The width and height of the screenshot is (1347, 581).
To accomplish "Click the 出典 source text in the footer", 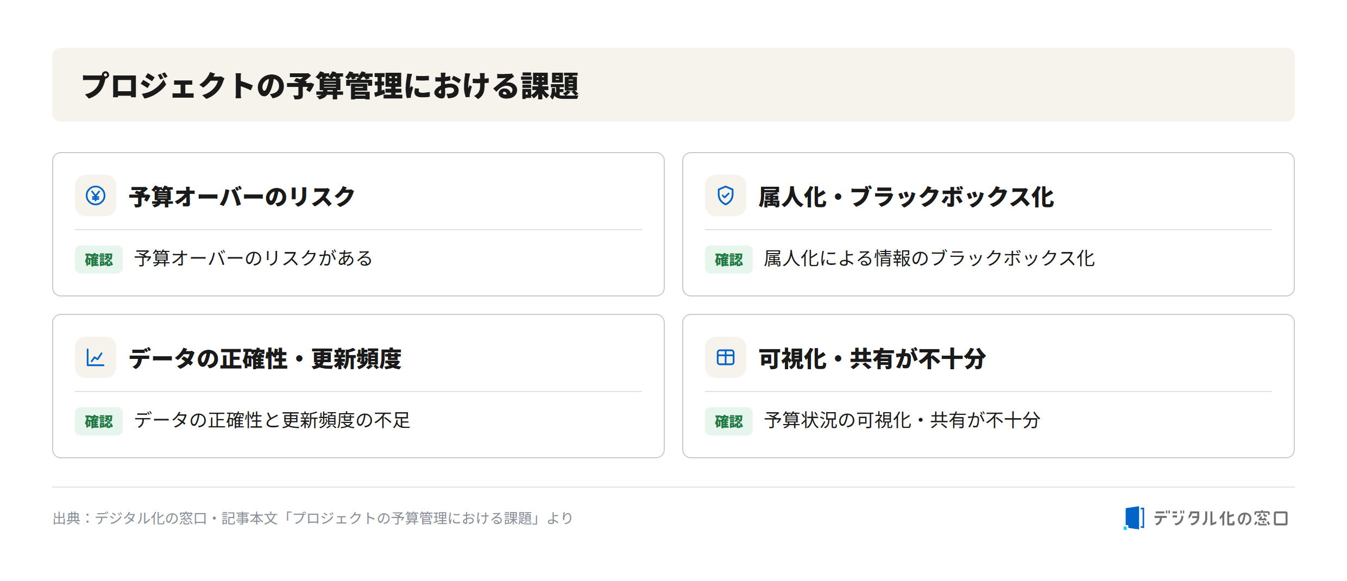I will coord(313,518).
